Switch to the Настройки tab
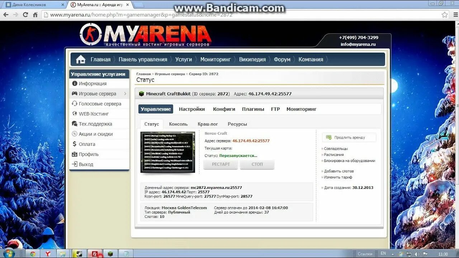Viewport: 459px width, 258px height. coord(192,109)
